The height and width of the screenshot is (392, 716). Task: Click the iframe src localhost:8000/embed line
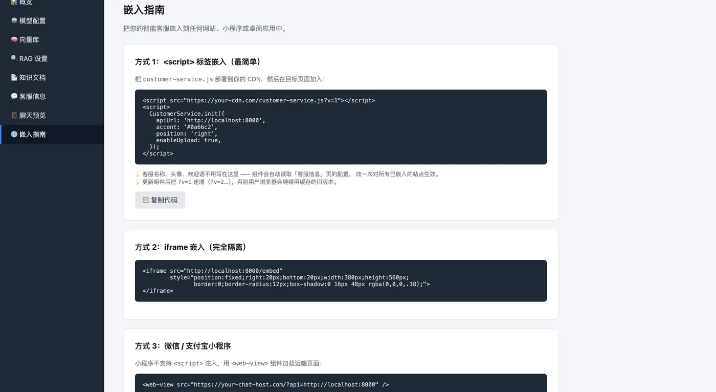(x=213, y=271)
